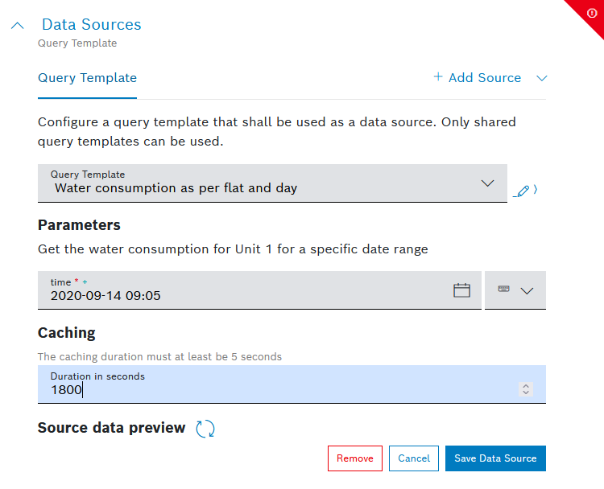Screen dimensions: 604x489
Task: Click the Cancel button
Action: click(x=414, y=458)
